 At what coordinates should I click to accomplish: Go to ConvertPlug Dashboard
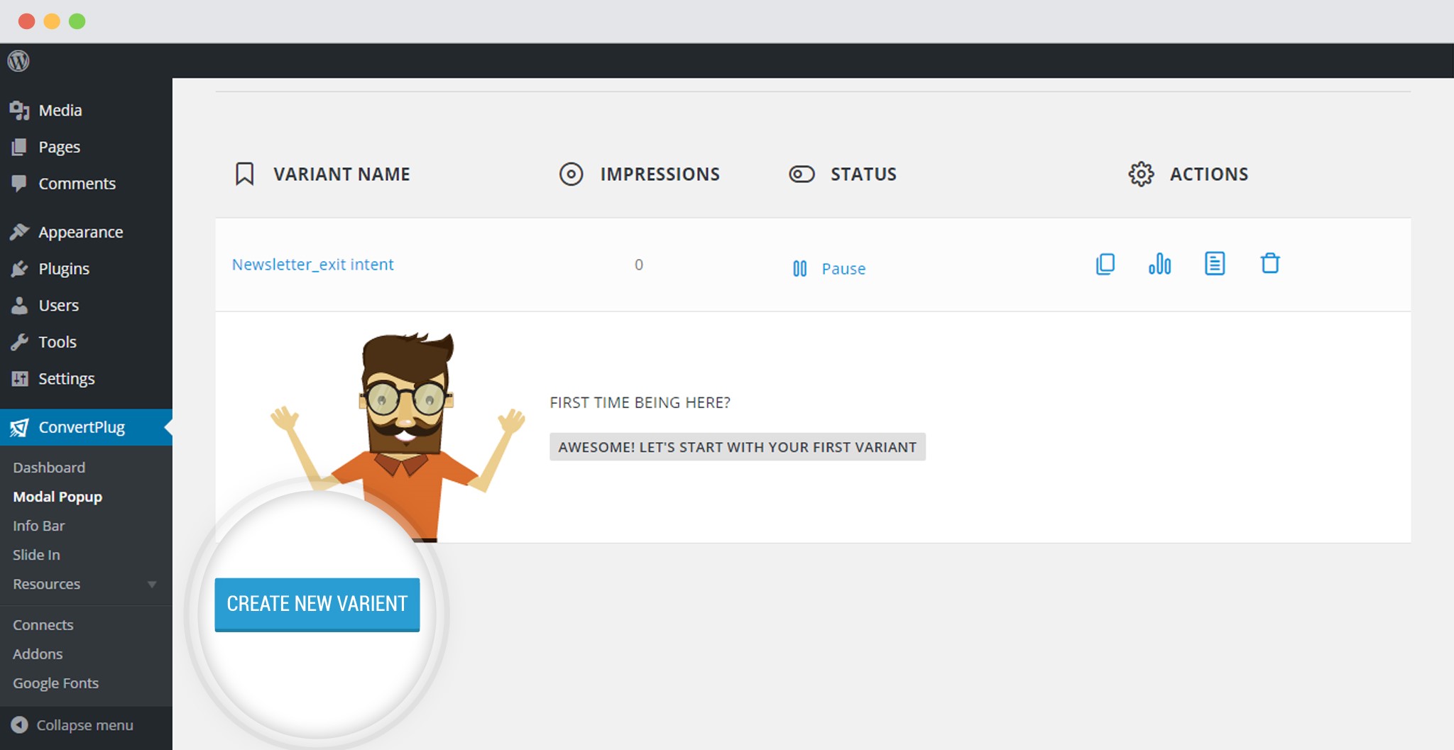point(49,468)
